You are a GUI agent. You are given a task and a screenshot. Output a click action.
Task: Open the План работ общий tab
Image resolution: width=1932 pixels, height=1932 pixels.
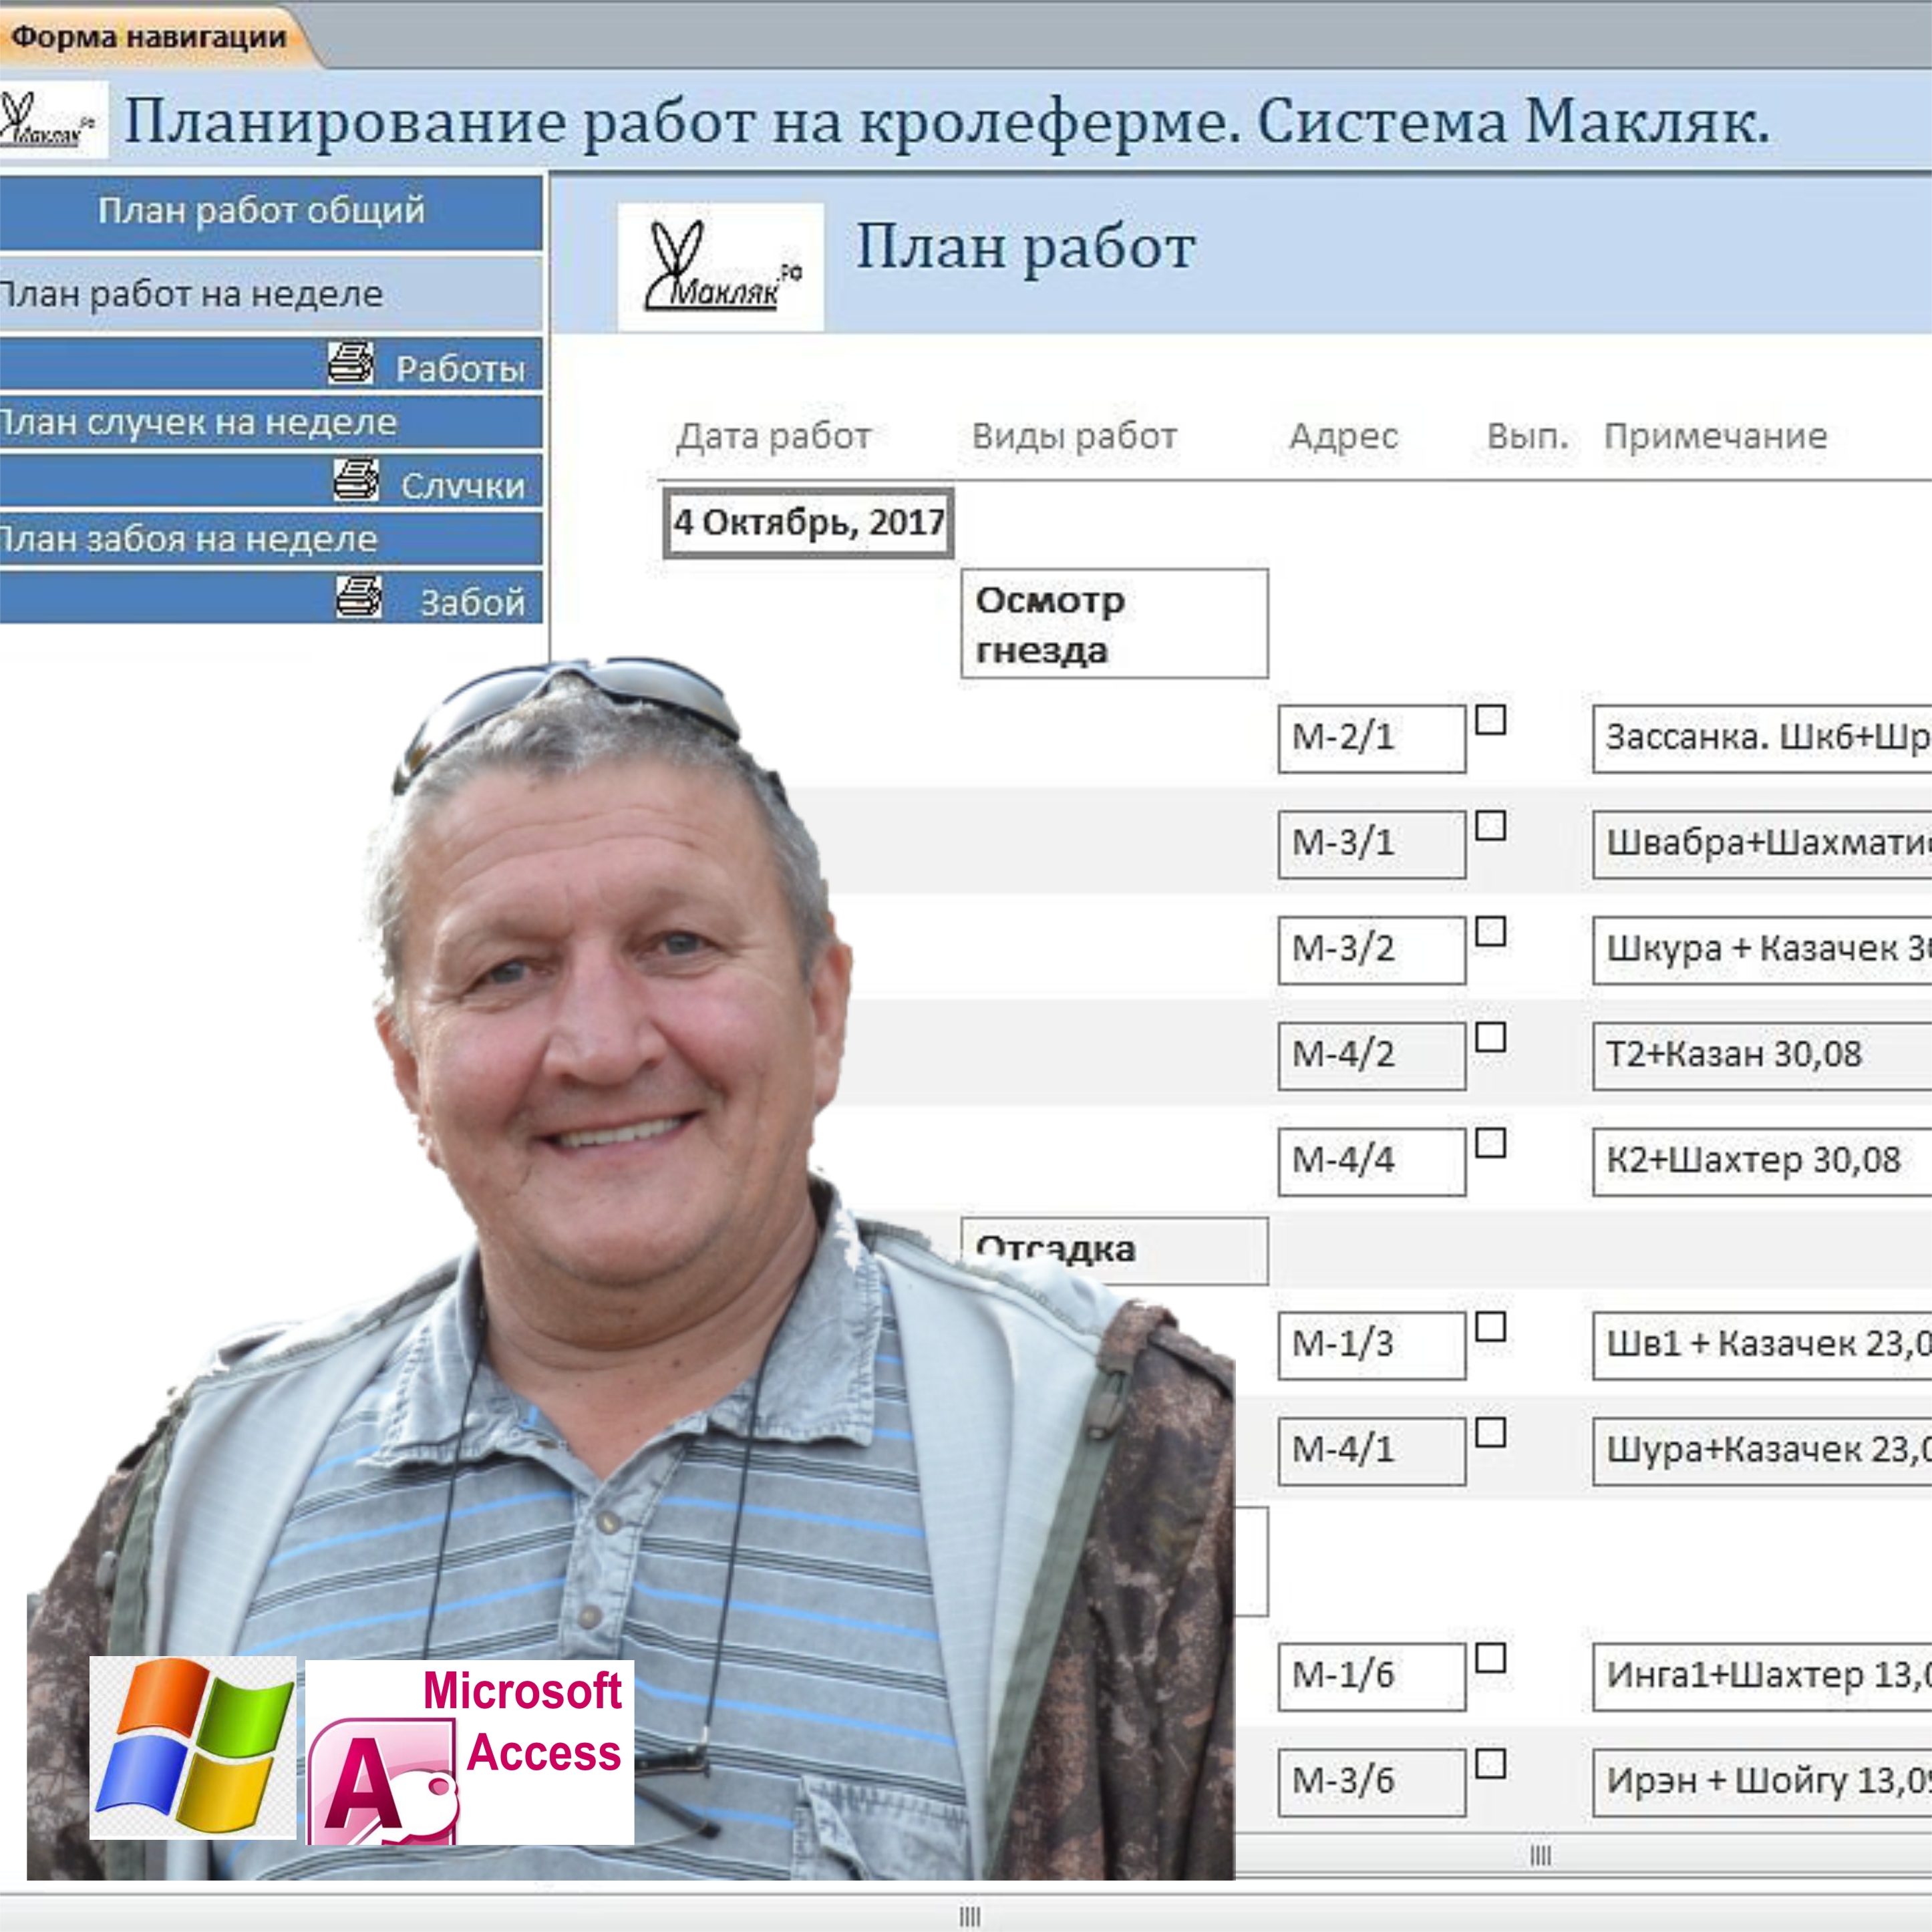262,211
